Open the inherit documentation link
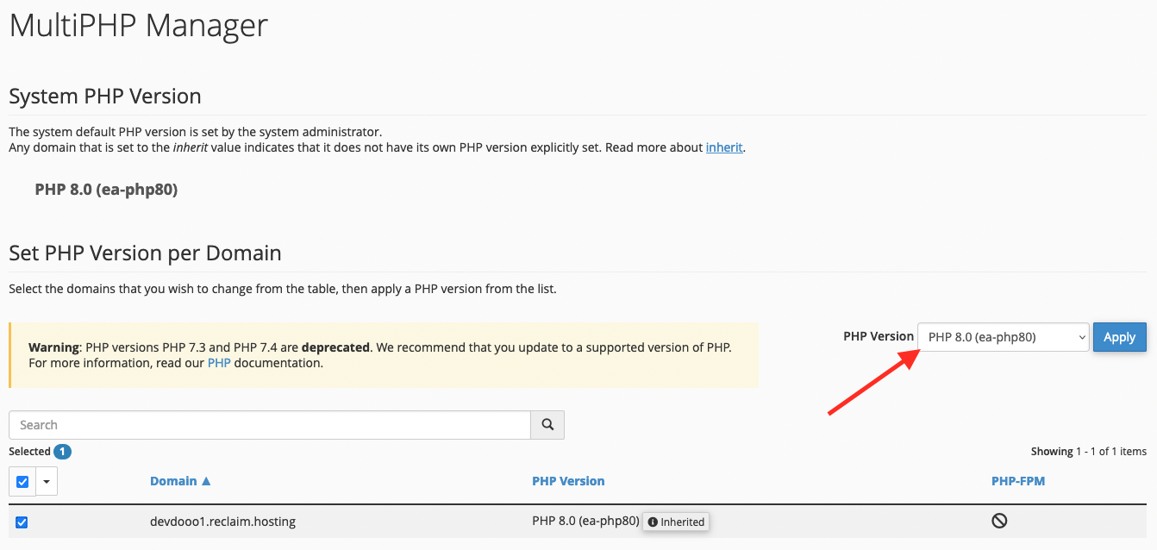1157x550 pixels. click(724, 147)
